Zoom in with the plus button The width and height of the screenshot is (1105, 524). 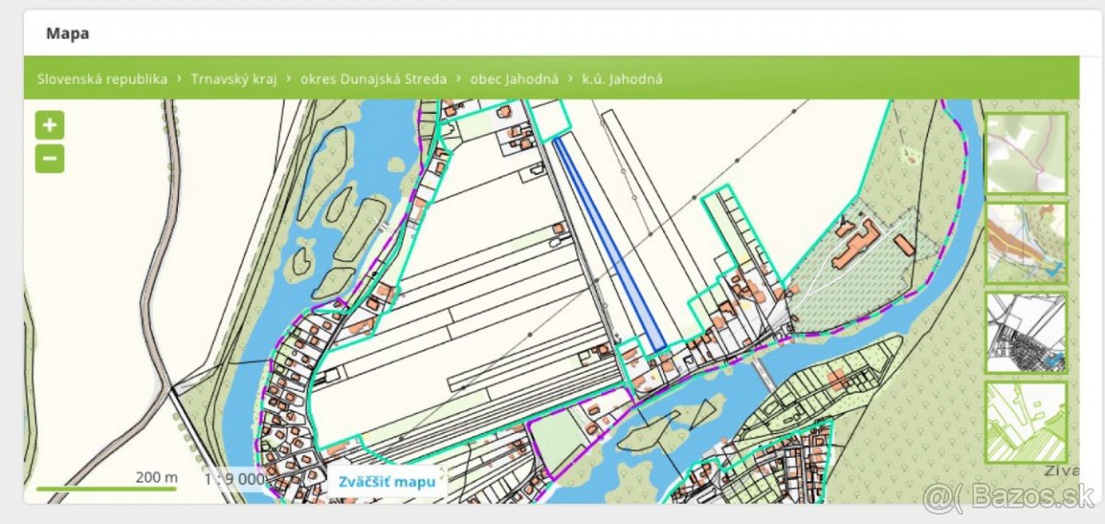(x=50, y=125)
